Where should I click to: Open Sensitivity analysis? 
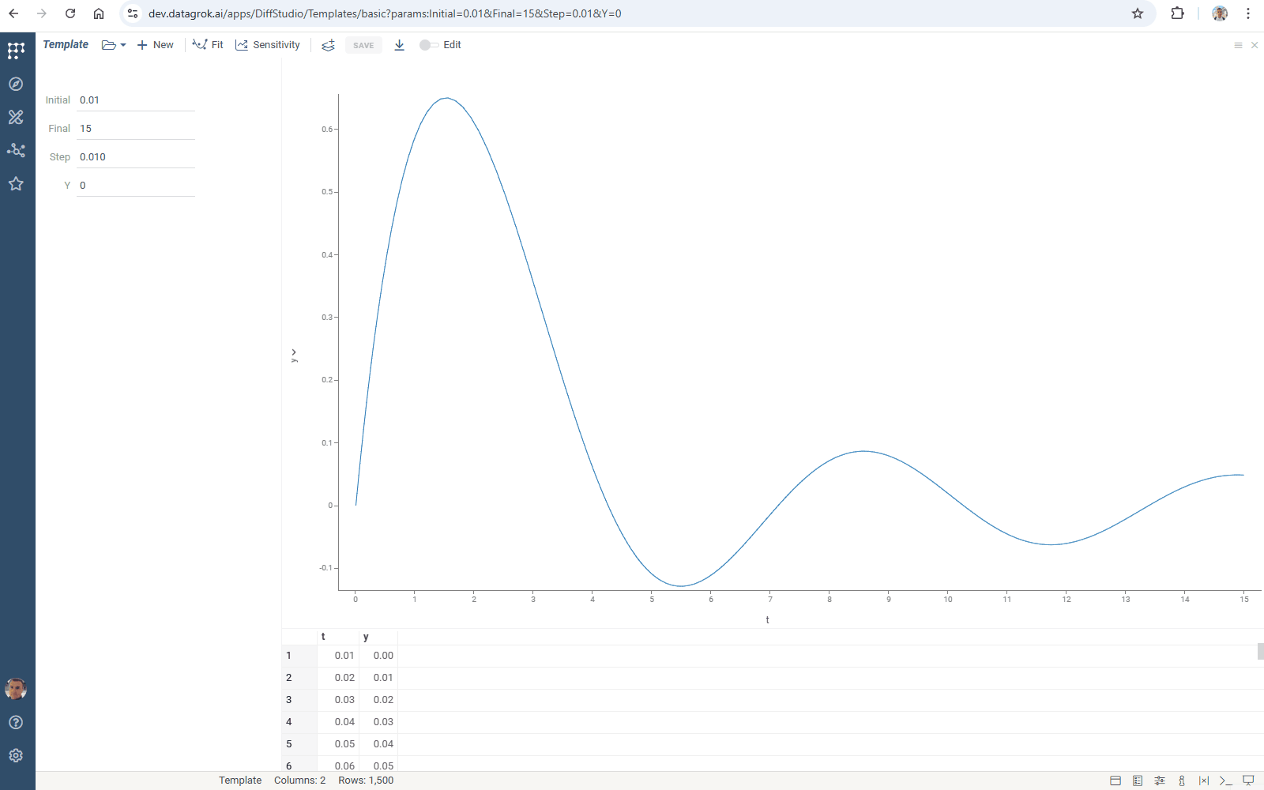coord(268,45)
